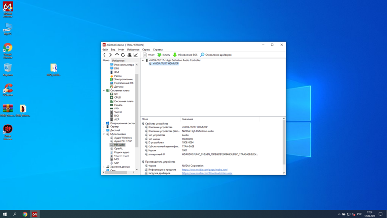Click the tree panel horizontal scrollbar
Screen dimensions: 387x218
pyautogui.click(x=116, y=173)
